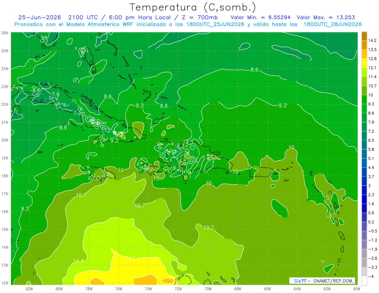Click the '-2.6' colorbar label

373,258
